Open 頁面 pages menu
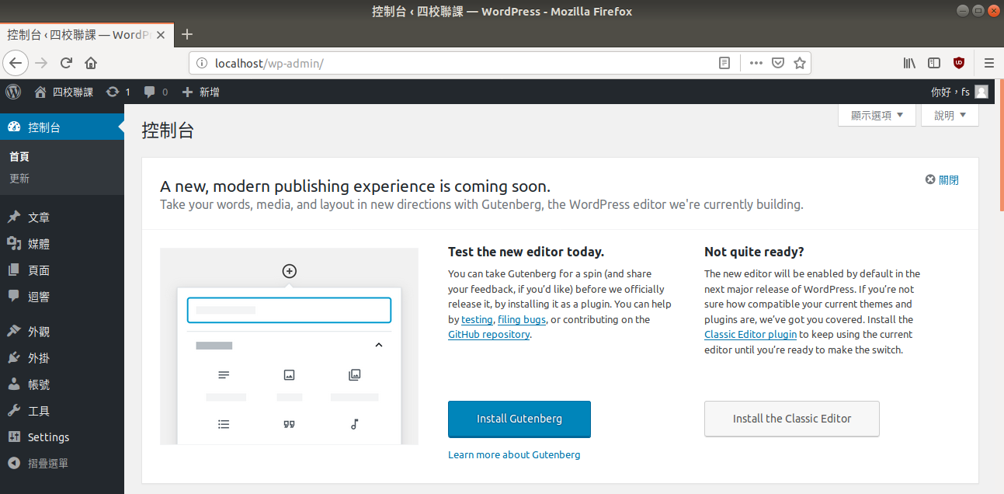The width and height of the screenshot is (1004, 494). (x=62, y=270)
